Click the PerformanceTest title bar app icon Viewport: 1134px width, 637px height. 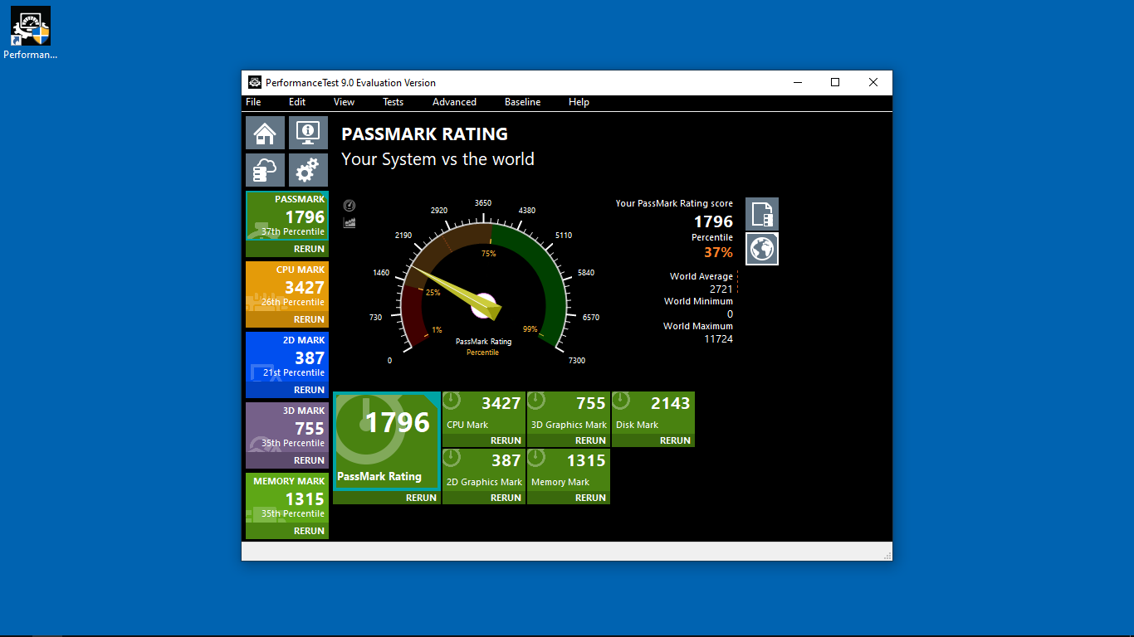point(255,82)
